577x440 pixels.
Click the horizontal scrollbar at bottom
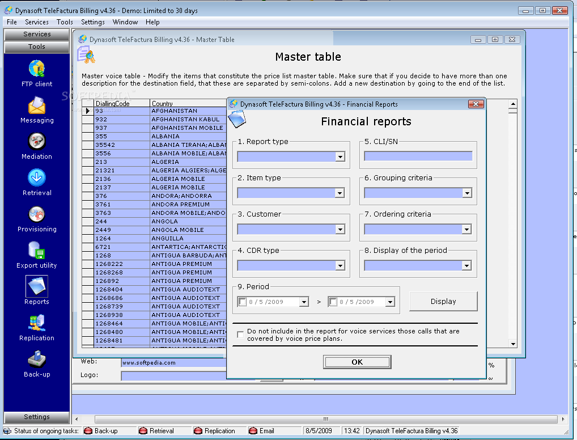[x=326, y=419]
